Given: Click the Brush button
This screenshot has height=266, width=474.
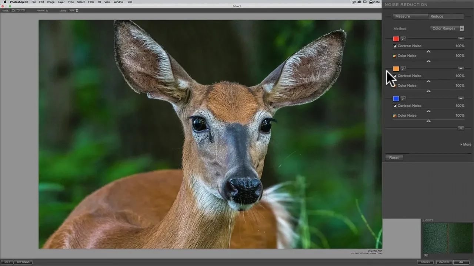Looking at the screenshot, I should coord(425,262).
